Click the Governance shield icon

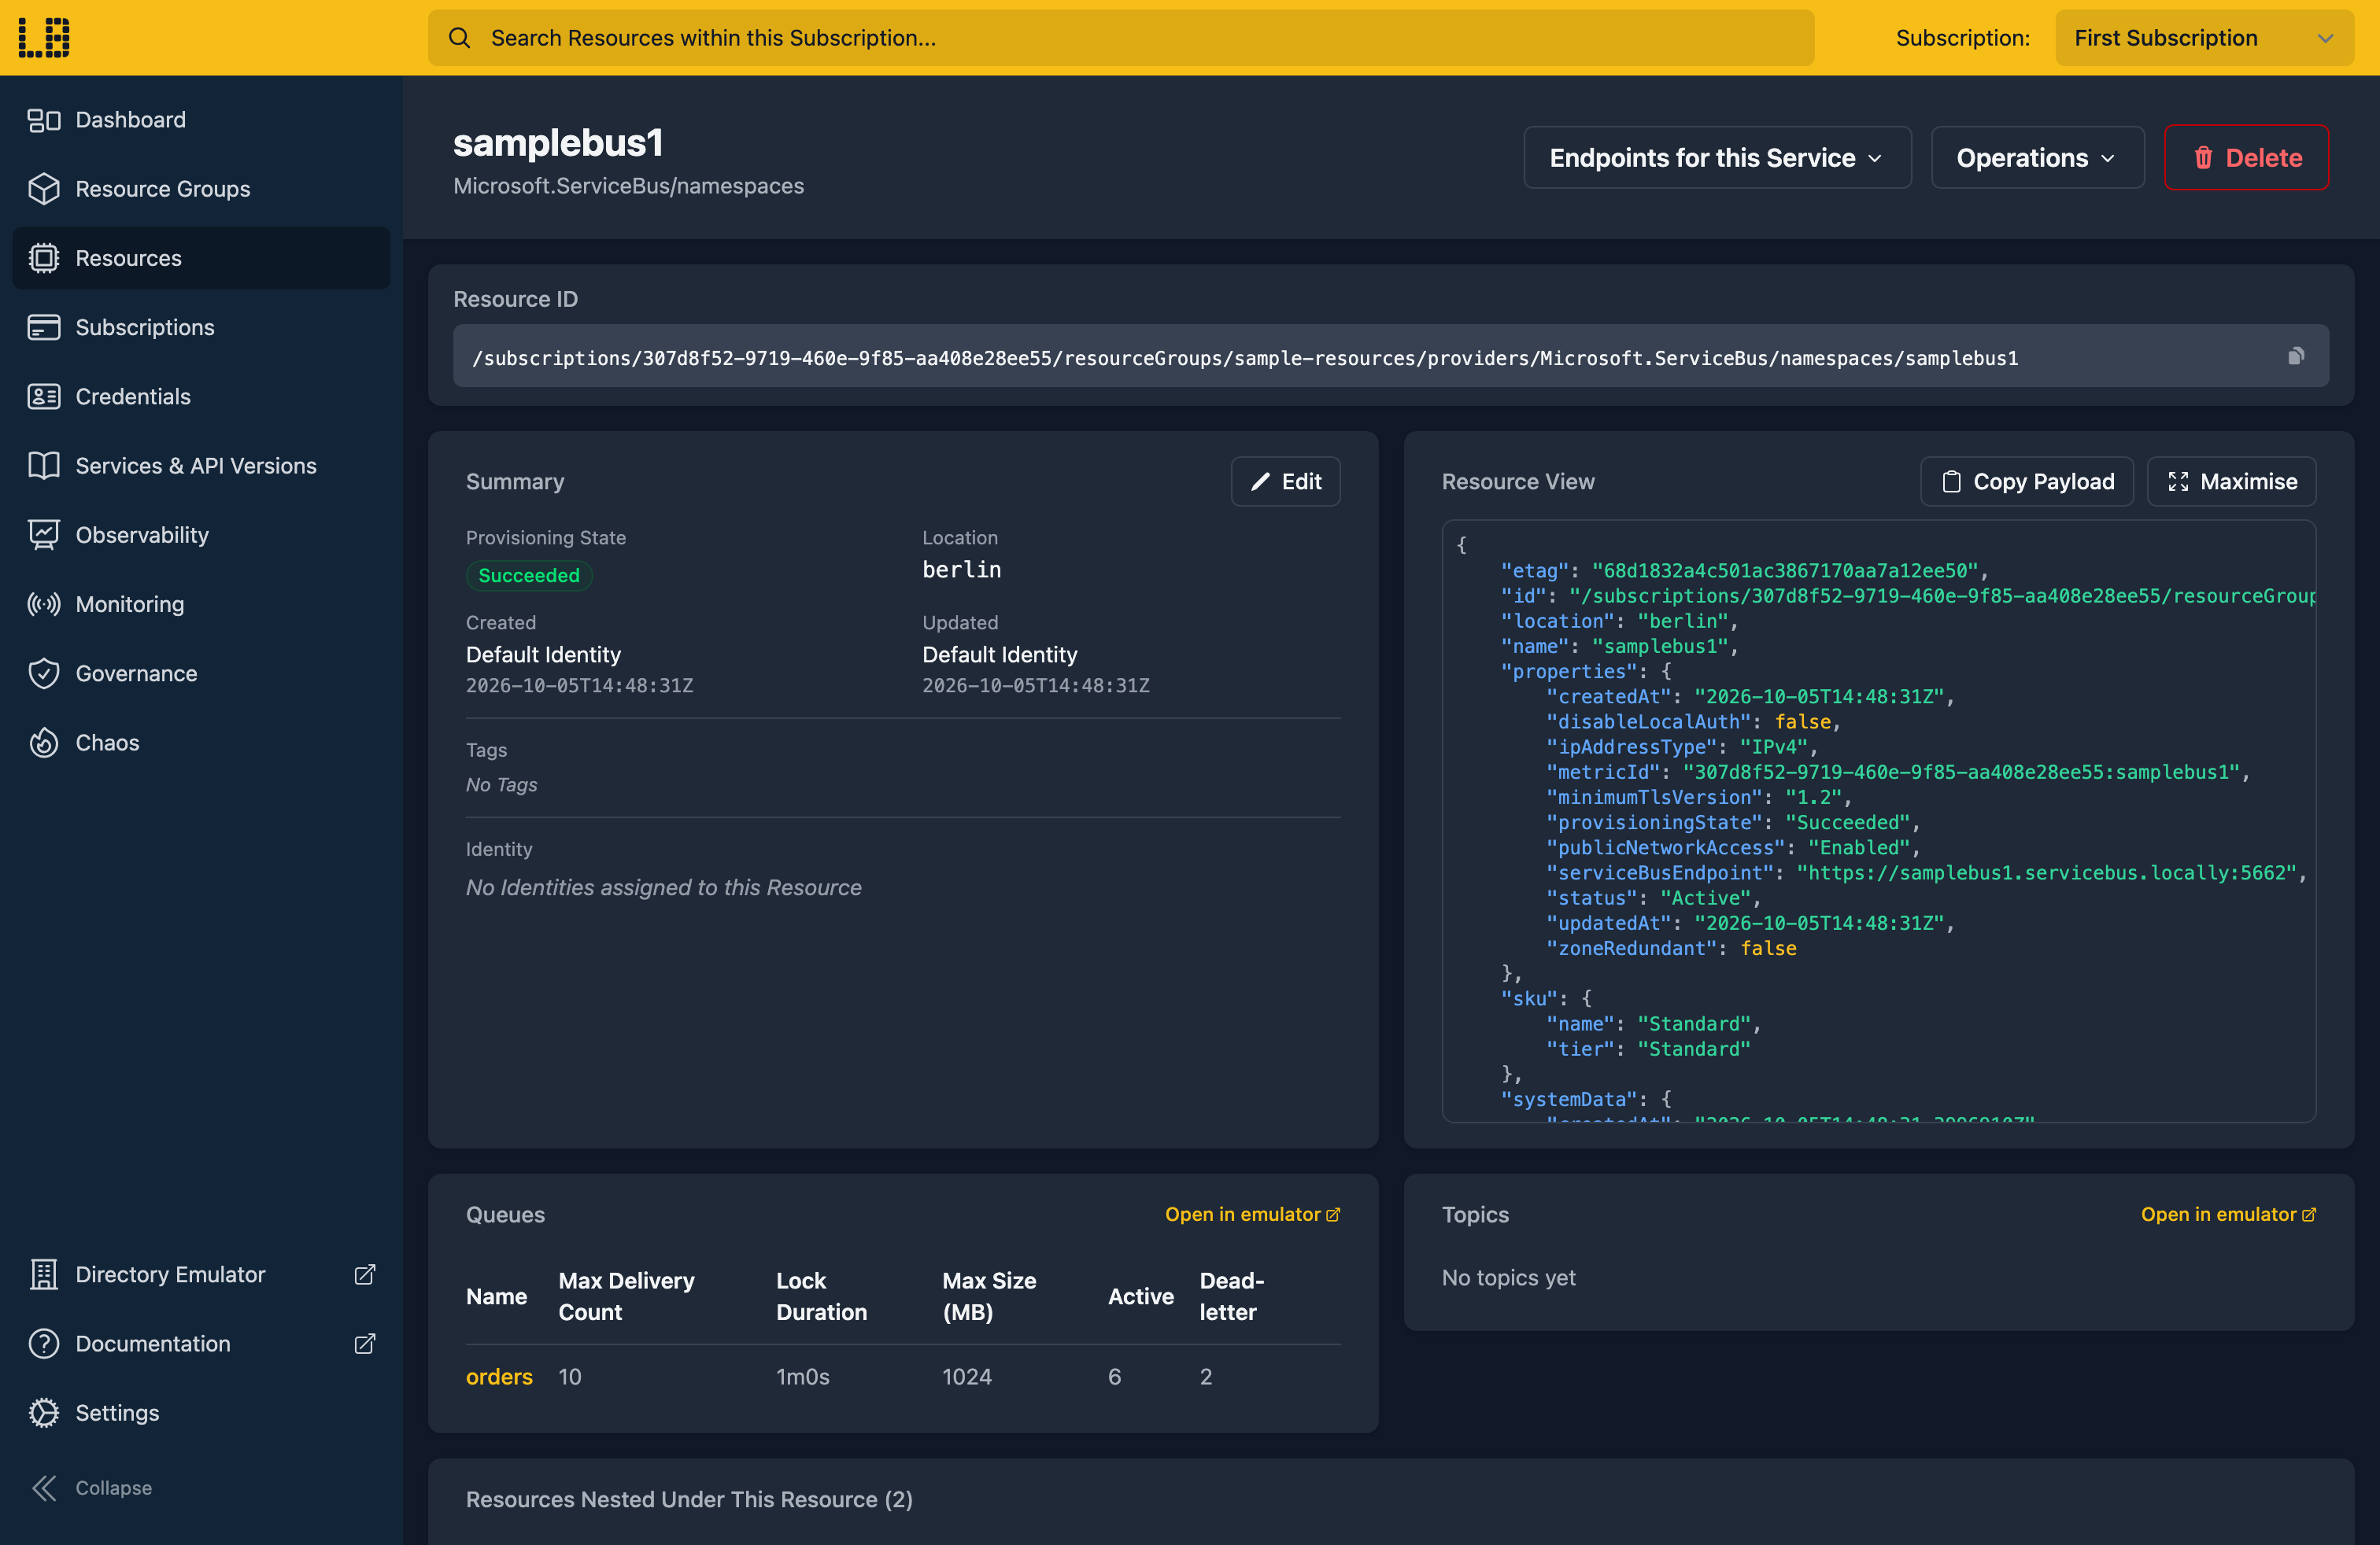(x=44, y=673)
